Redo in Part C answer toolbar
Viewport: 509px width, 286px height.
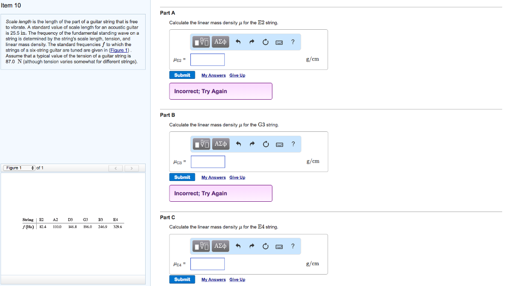pyautogui.click(x=252, y=246)
